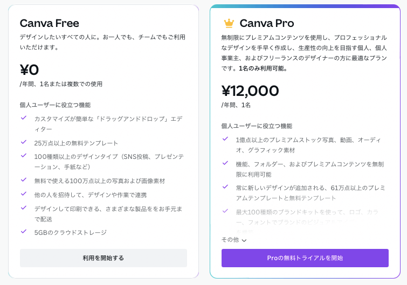Screen dimensions: 407x285
Task: Click the Canva Free plan heading
Action: (x=50, y=23)
